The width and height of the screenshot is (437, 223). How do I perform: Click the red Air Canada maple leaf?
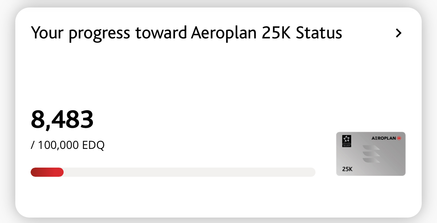[x=399, y=138]
